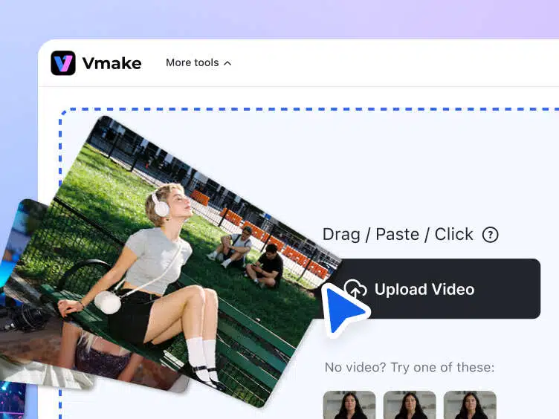Open the Vmake home wordmark
The width and height of the screenshot is (559, 419).
coord(112,63)
